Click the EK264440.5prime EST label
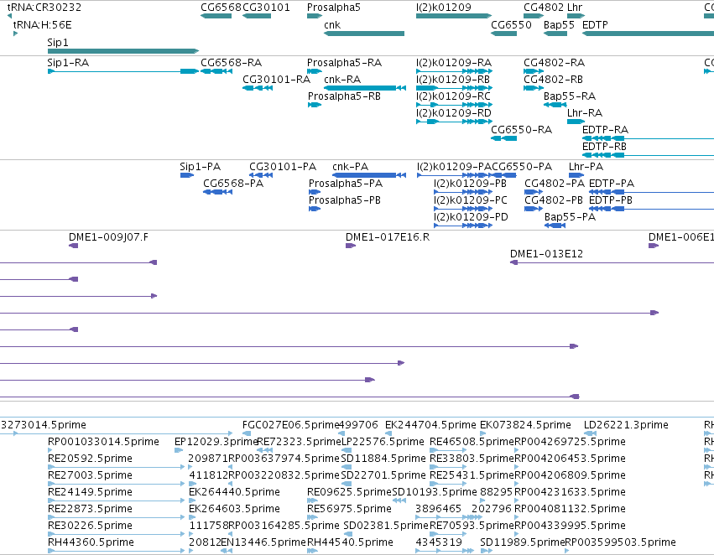The width and height of the screenshot is (714, 555). [234, 492]
